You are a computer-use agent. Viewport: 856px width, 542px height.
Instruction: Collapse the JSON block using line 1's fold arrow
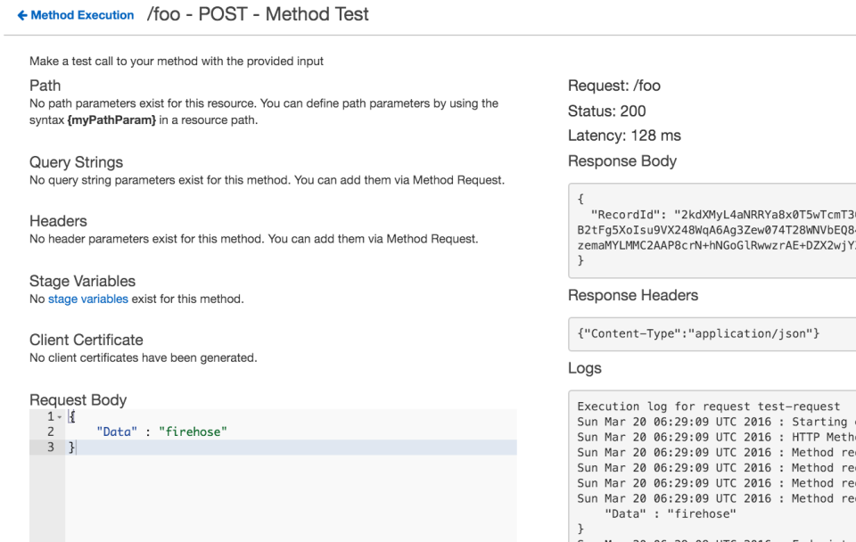(x=60, y=415)
